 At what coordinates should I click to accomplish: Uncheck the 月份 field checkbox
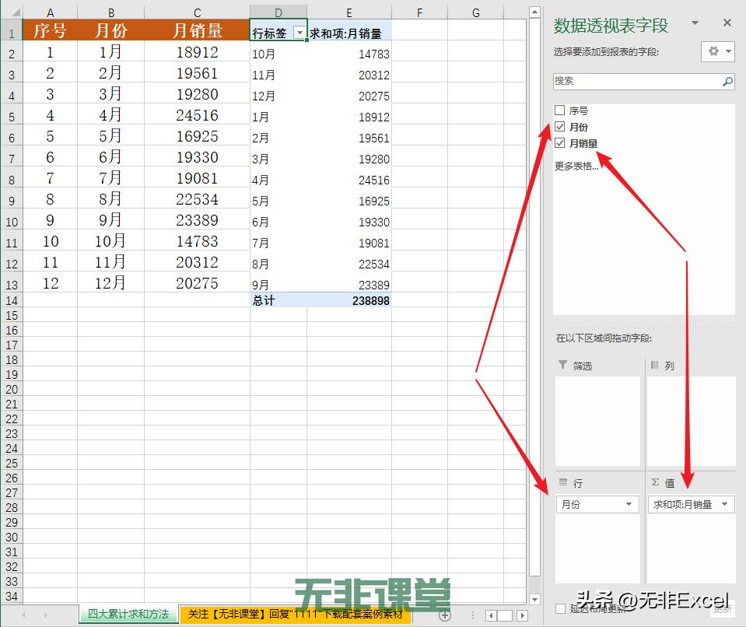tap(558, 126)
